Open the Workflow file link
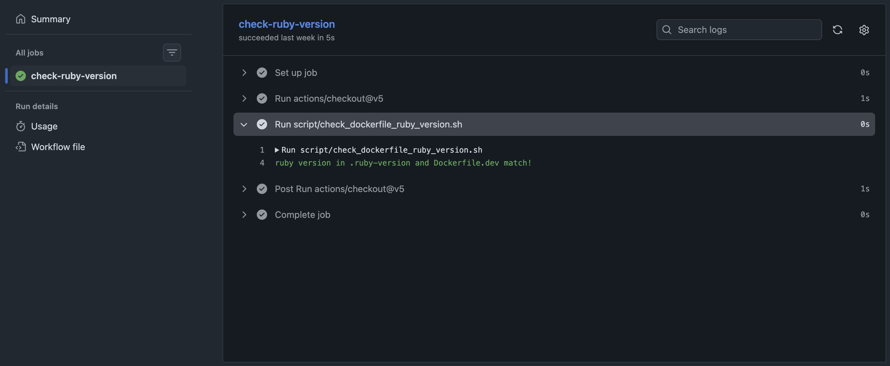 tap(58, 147)
